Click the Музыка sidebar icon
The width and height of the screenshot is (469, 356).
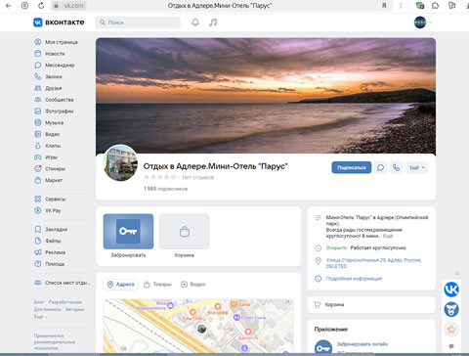[38, 122]
